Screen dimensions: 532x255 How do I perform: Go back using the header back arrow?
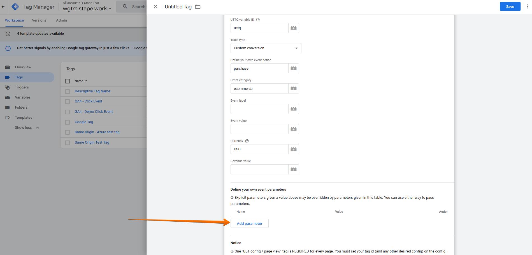pyautogui.click(x=3, y=6)
